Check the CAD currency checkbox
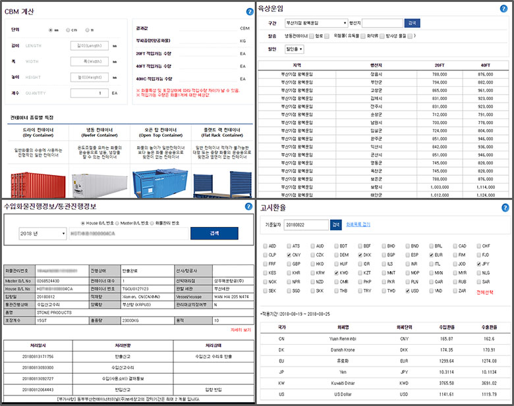 tap(455, 246)
